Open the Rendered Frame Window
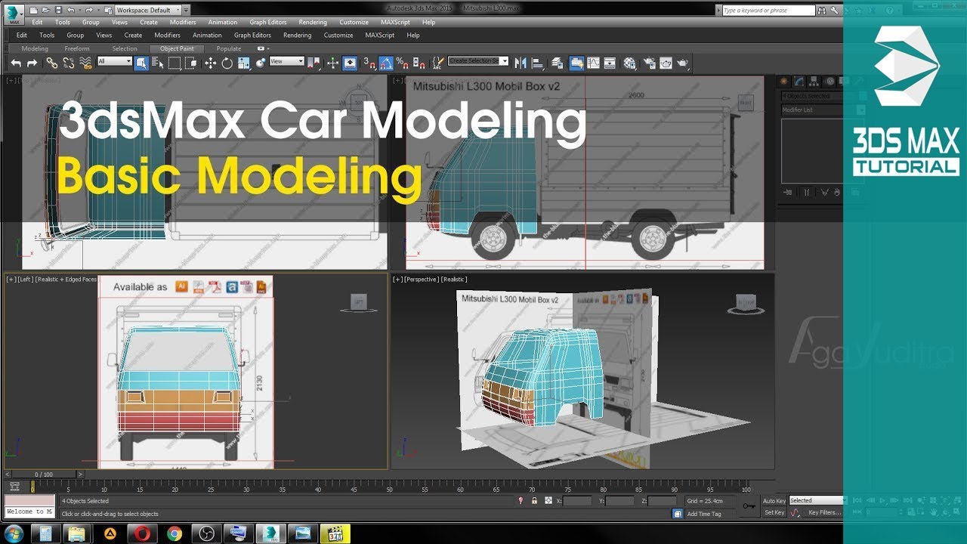Image resolution: width=967 pixels, height=544 pixels. click(x=666, y=63)
